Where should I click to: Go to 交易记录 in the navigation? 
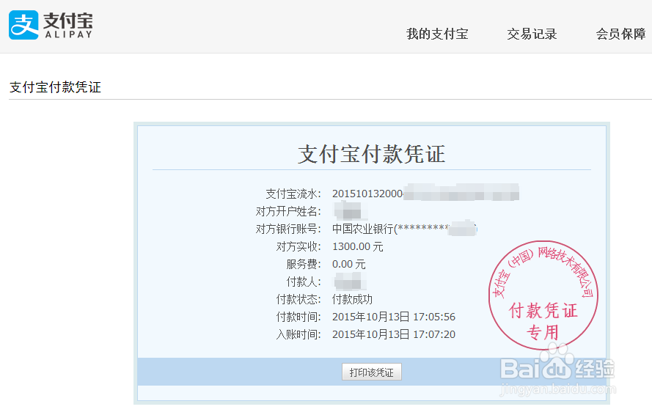click(x=532, y=34)
